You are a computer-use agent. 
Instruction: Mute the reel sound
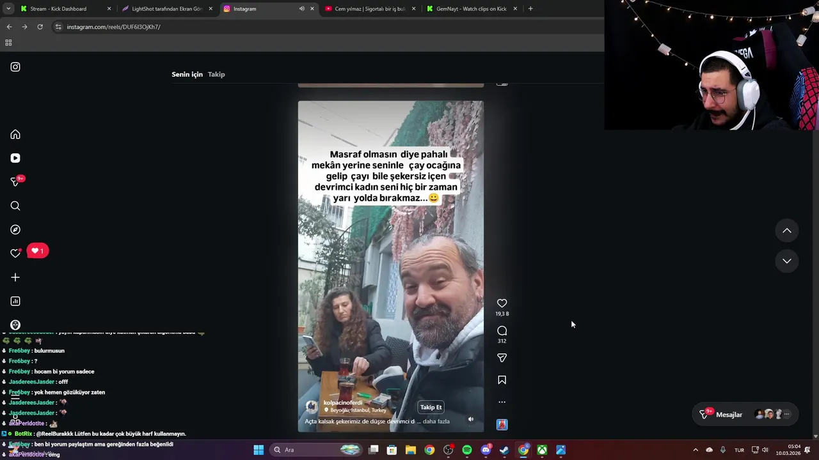(471, 420)
